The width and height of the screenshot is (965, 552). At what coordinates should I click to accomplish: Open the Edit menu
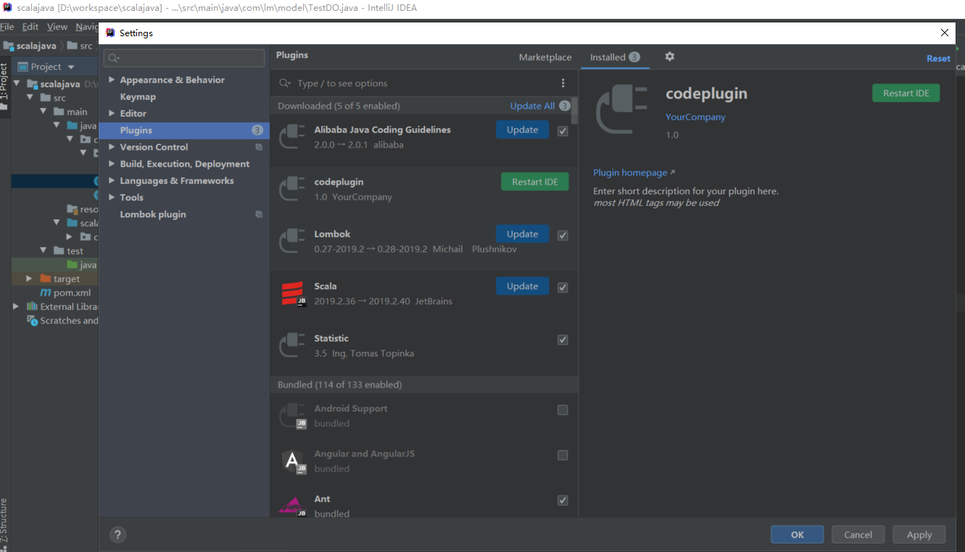[x=30, y=27]
